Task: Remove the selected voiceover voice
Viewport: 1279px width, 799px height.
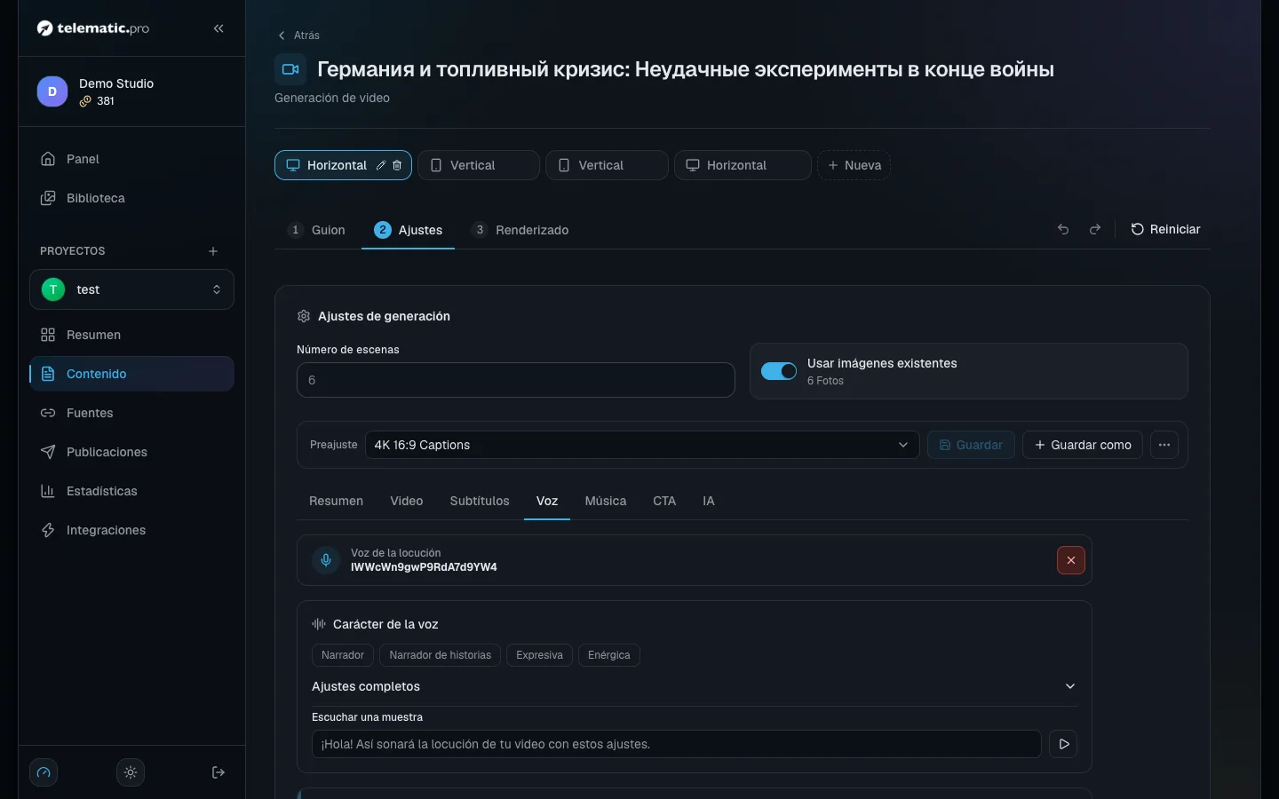Action: pos(1071,560)
